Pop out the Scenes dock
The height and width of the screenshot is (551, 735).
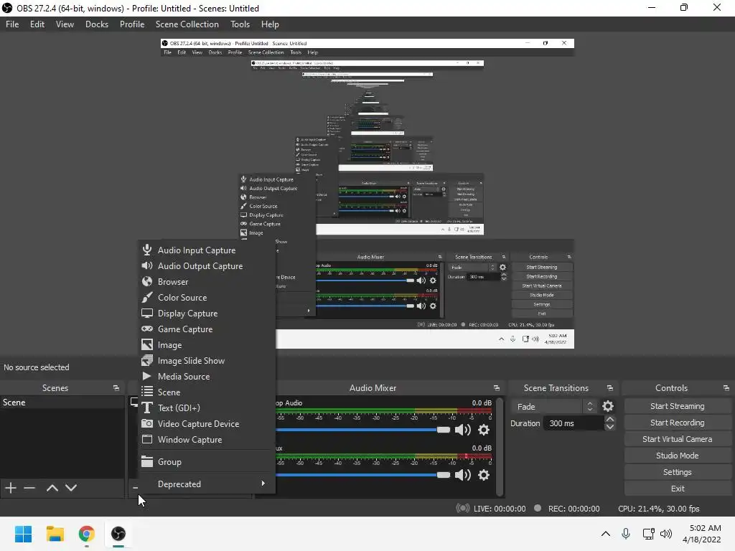click(116, 388)
